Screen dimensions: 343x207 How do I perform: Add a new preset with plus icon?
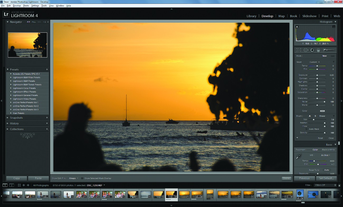point(47,70)
